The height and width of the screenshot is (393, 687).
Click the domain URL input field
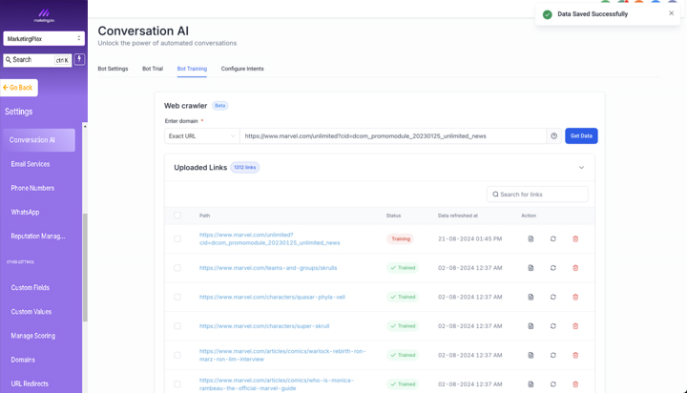393,135
